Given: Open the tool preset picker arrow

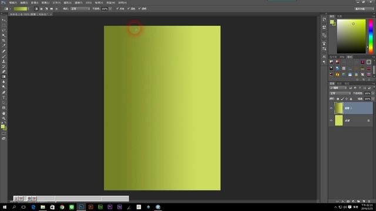Looking at the screenshot, I should pos(10,9).
